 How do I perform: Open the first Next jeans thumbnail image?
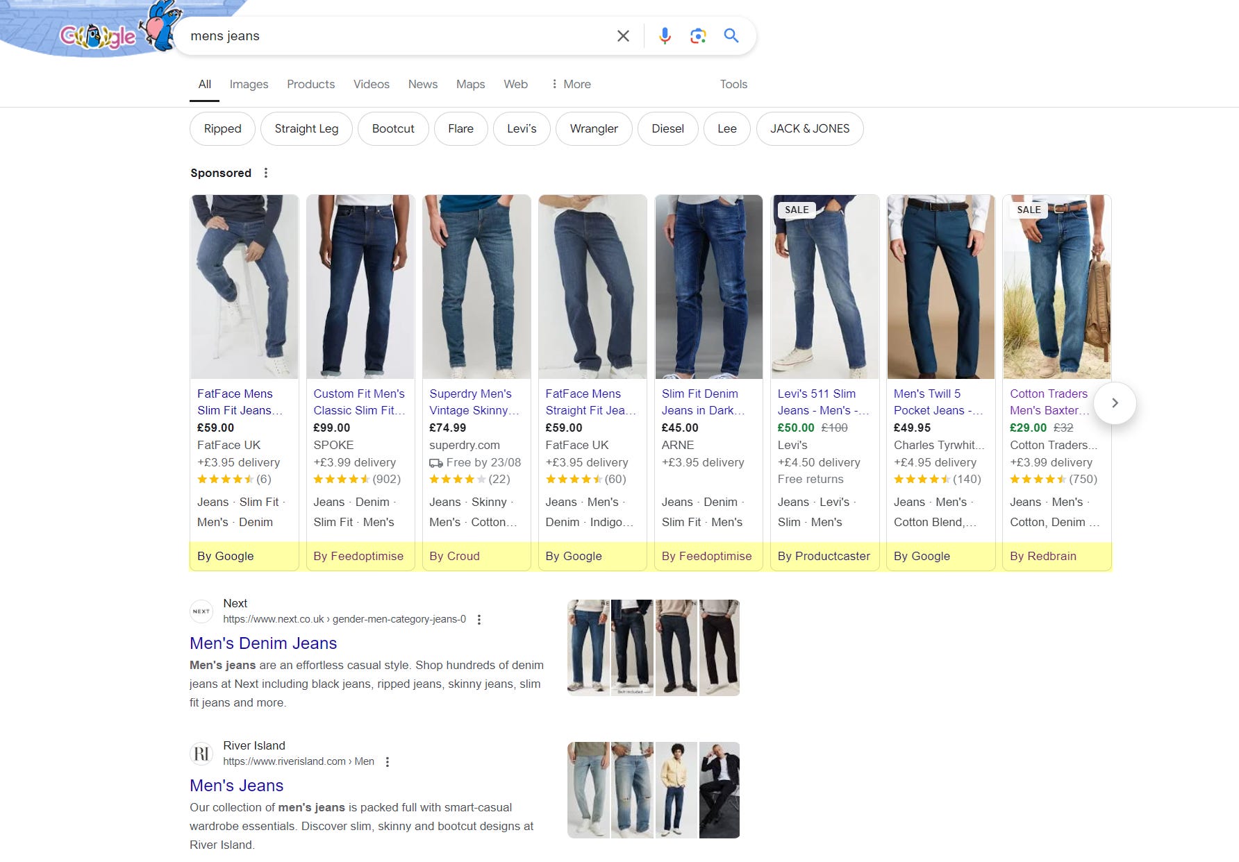588,648
